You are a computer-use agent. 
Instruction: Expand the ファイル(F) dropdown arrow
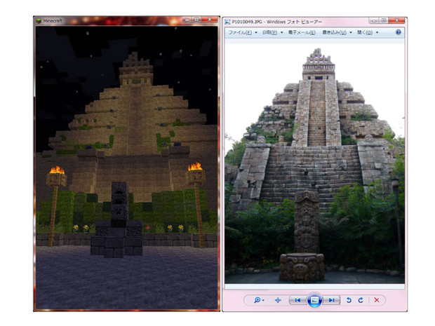(x=256, y=32)
